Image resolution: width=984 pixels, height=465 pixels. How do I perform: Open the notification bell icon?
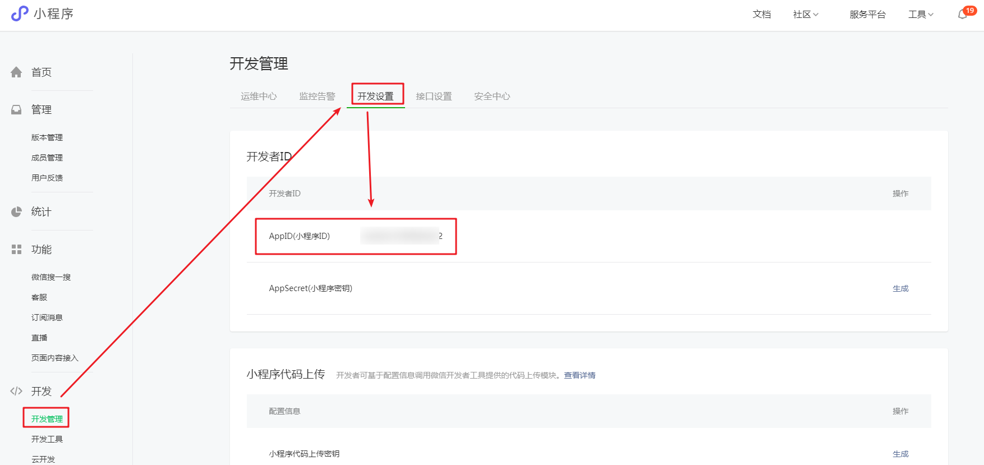point(963,15)
